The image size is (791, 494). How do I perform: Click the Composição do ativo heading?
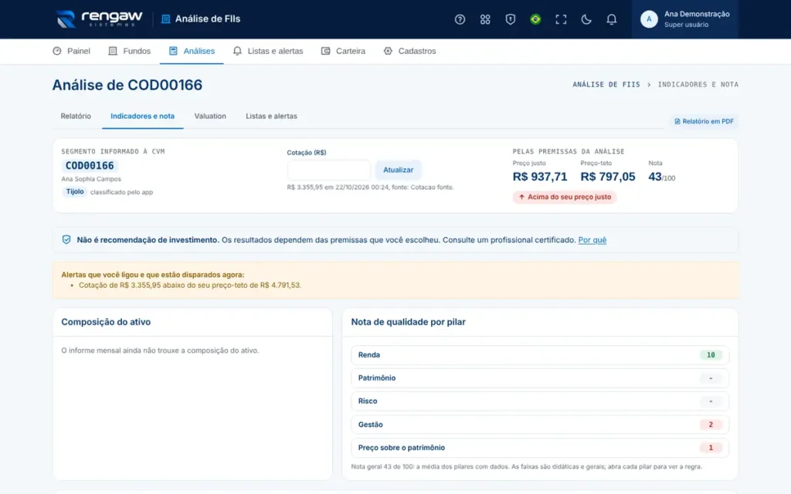106,322
